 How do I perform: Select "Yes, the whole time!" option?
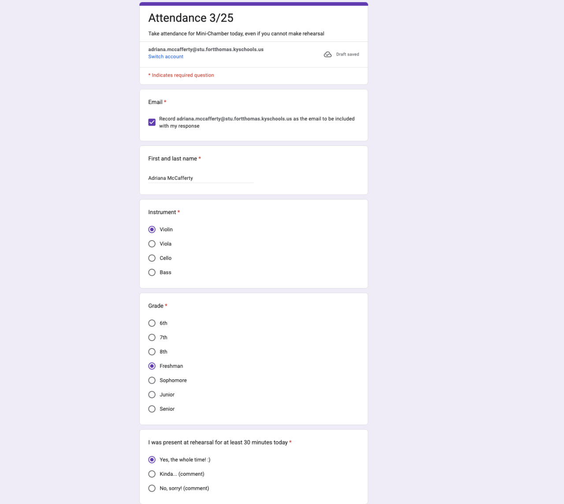pyautogui.click(x=152, y=460)
